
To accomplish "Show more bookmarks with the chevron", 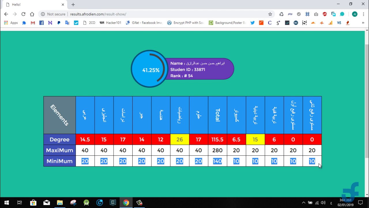I will [363, 23].
